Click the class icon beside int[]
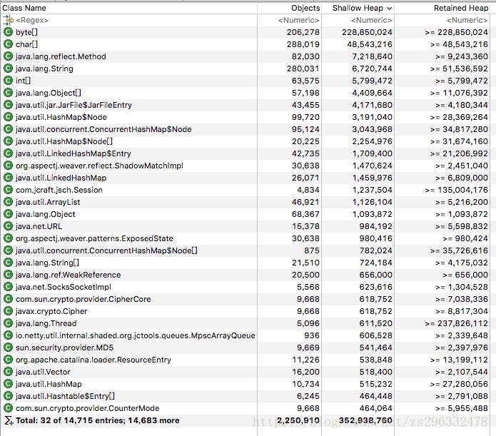The width and height of the screenshot is (496, 436). point(8,81)
